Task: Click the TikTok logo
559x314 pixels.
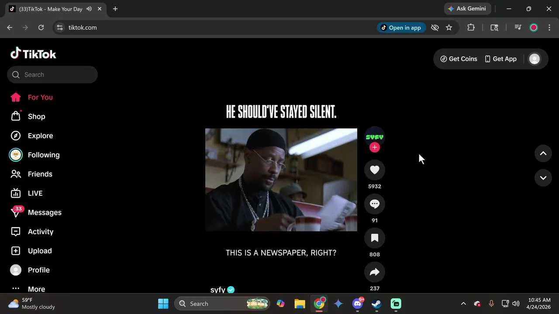Action: [33, 54]
